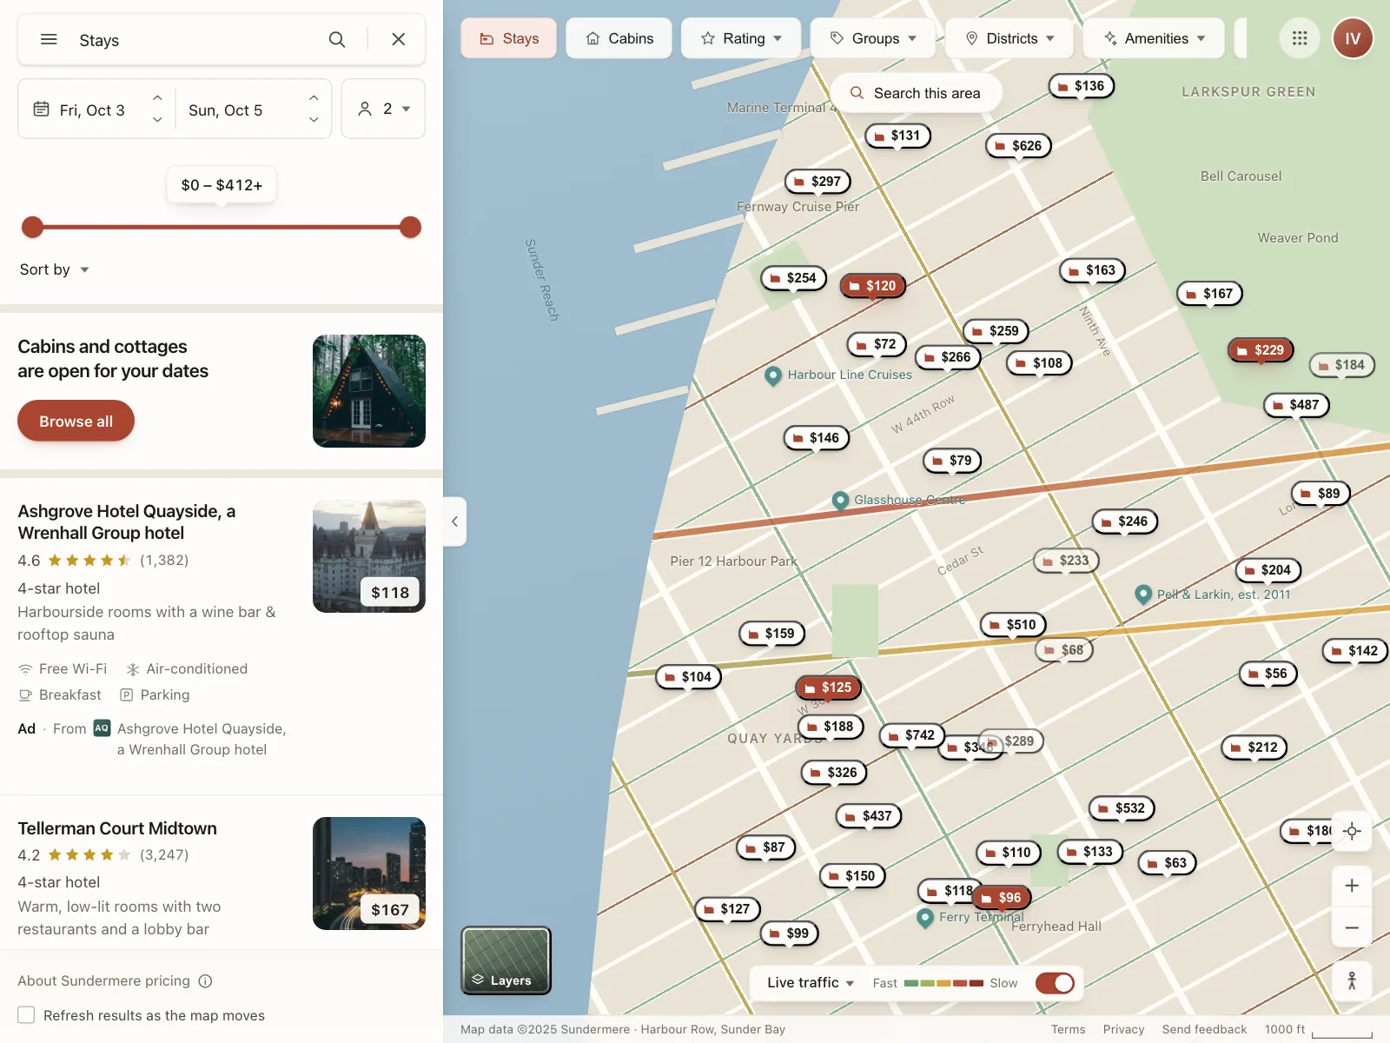
Task: Select the $437 hotel price marker
Action: coord(869,816)
